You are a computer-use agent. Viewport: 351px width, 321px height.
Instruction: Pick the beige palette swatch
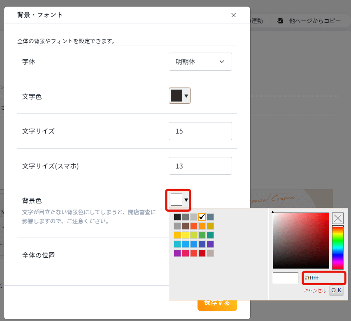pyautogui.click(x=210, y=253)
